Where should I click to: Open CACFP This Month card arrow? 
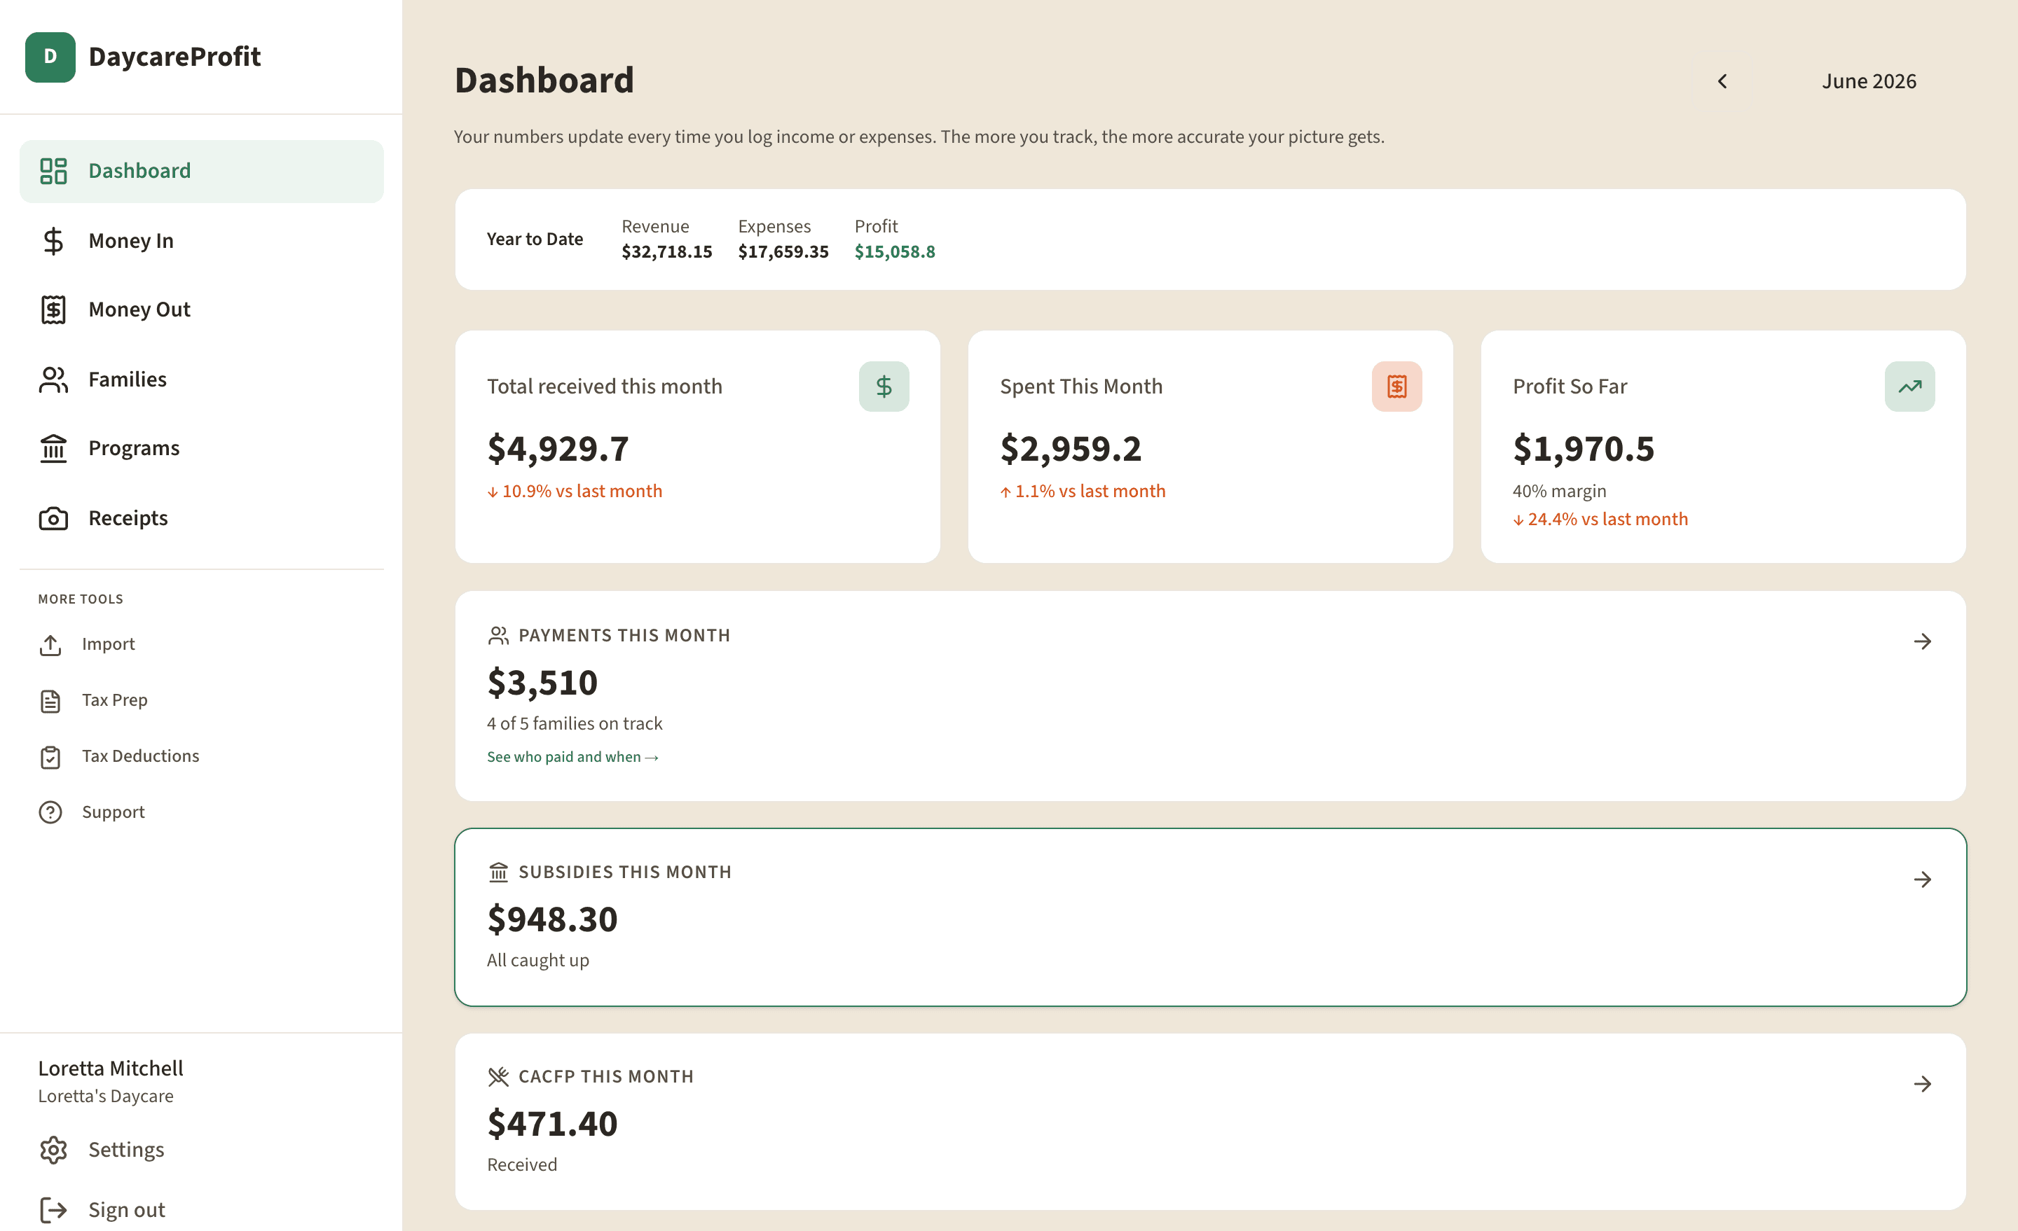point(1922,1085)
